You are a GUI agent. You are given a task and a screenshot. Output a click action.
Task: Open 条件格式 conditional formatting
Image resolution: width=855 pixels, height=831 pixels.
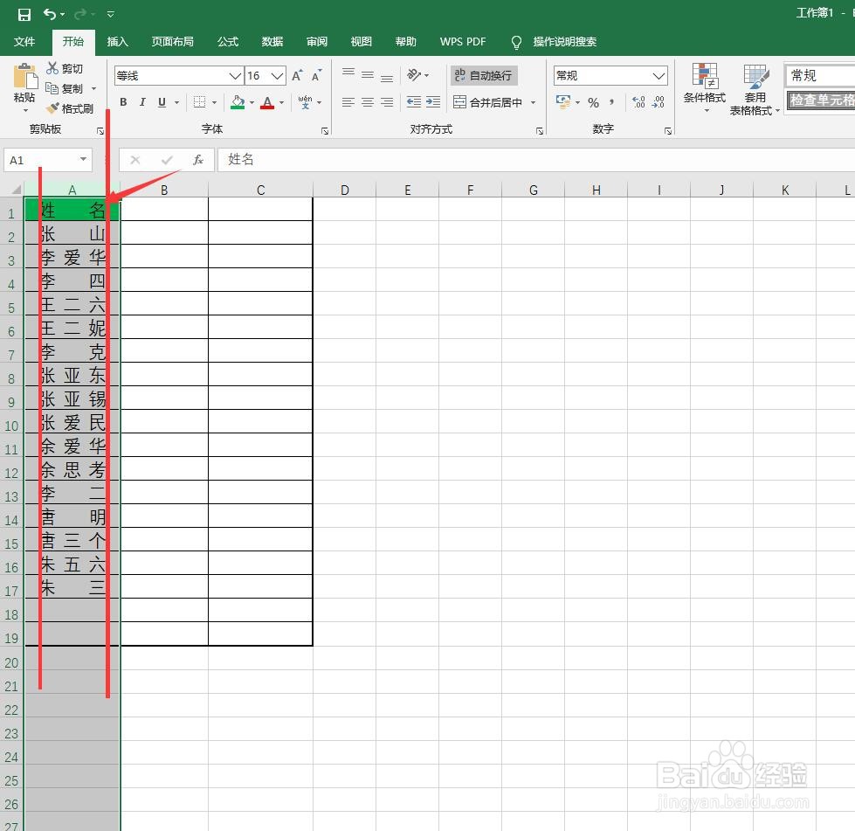(705, 87)
